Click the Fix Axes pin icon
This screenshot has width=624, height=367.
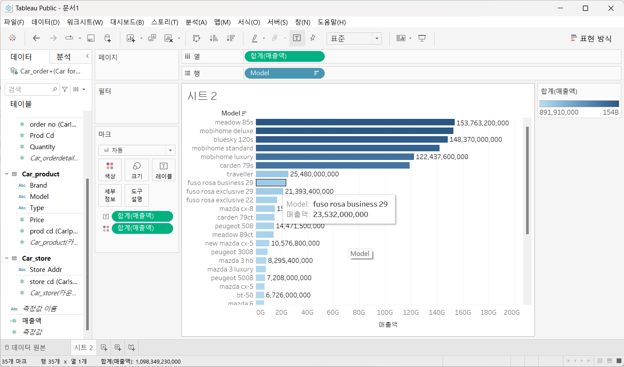tap(313, 38)
